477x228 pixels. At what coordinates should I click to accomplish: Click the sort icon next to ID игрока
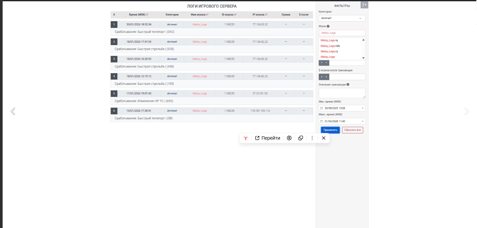(x=235, y=15)
